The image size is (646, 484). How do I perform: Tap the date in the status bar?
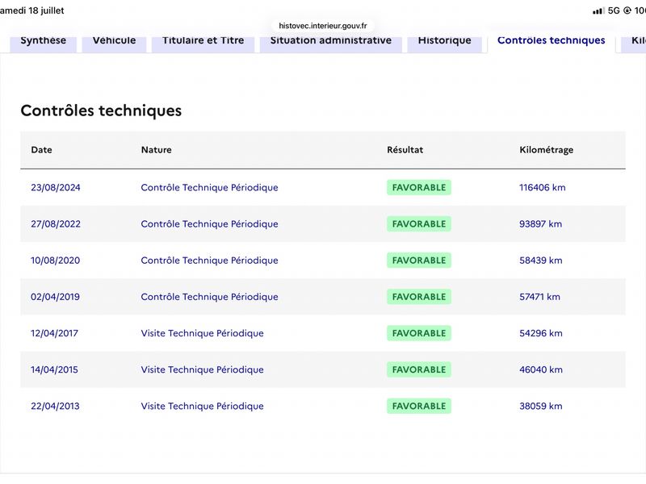tap(32, 10)
